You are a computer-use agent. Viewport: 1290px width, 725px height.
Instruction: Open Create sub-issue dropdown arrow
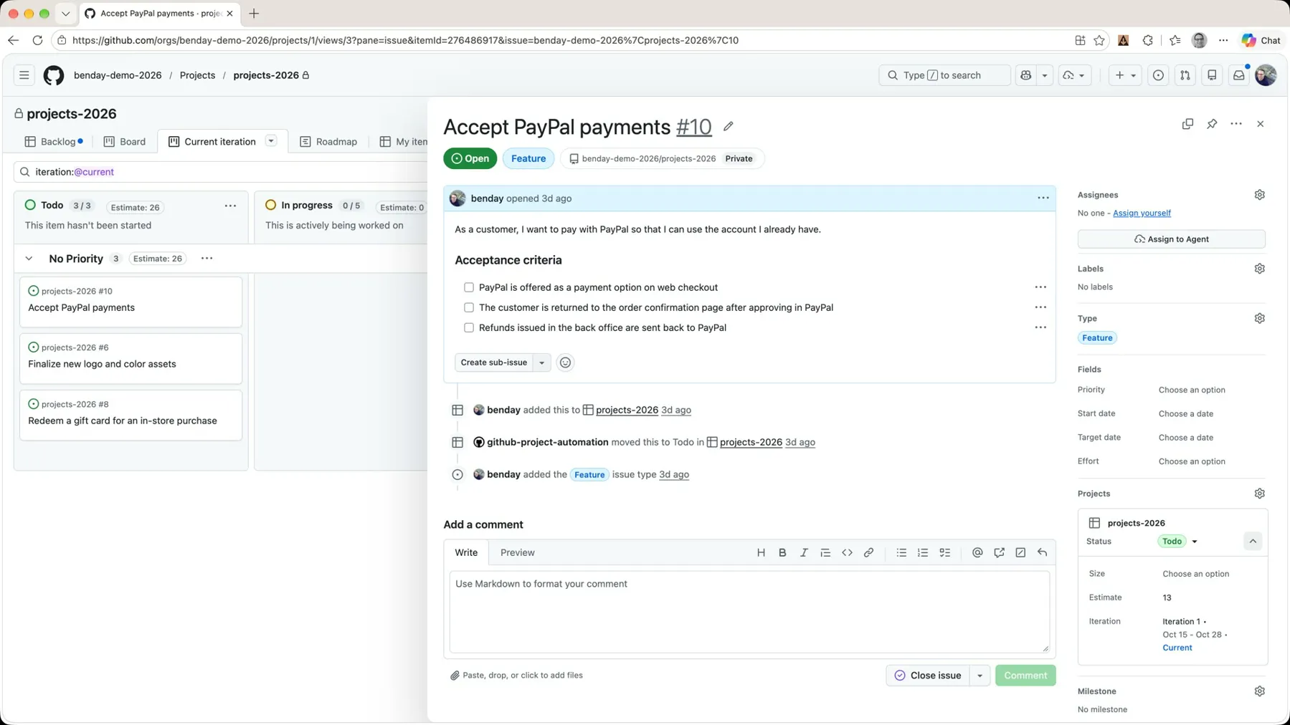[542, 362]
